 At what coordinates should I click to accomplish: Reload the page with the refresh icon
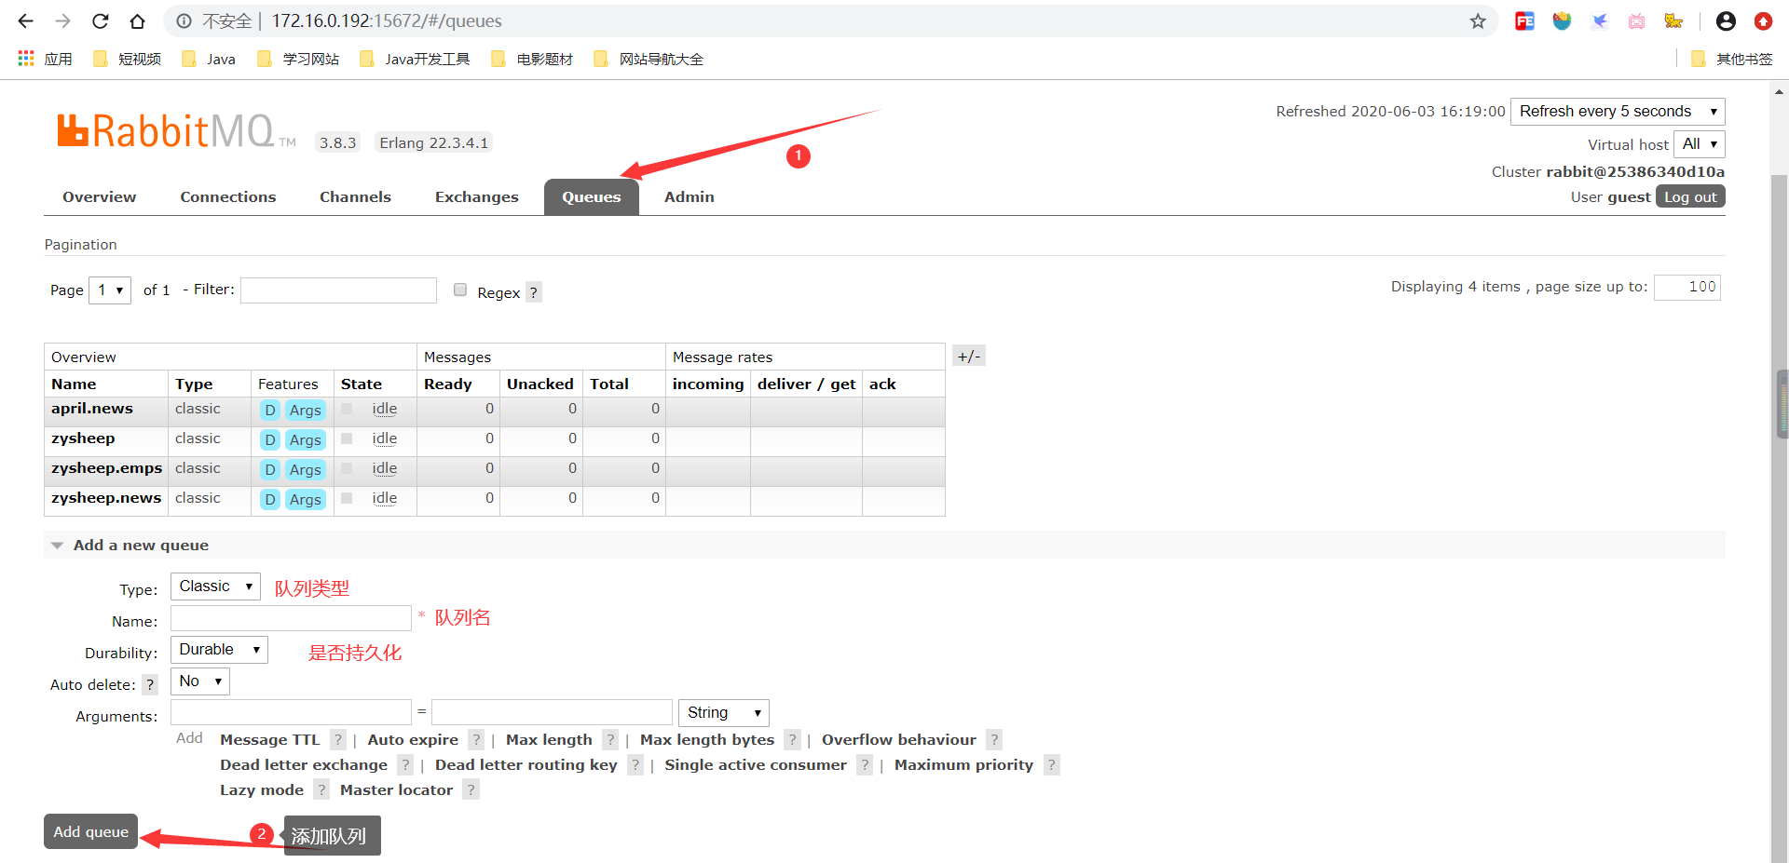click(101, 20)
